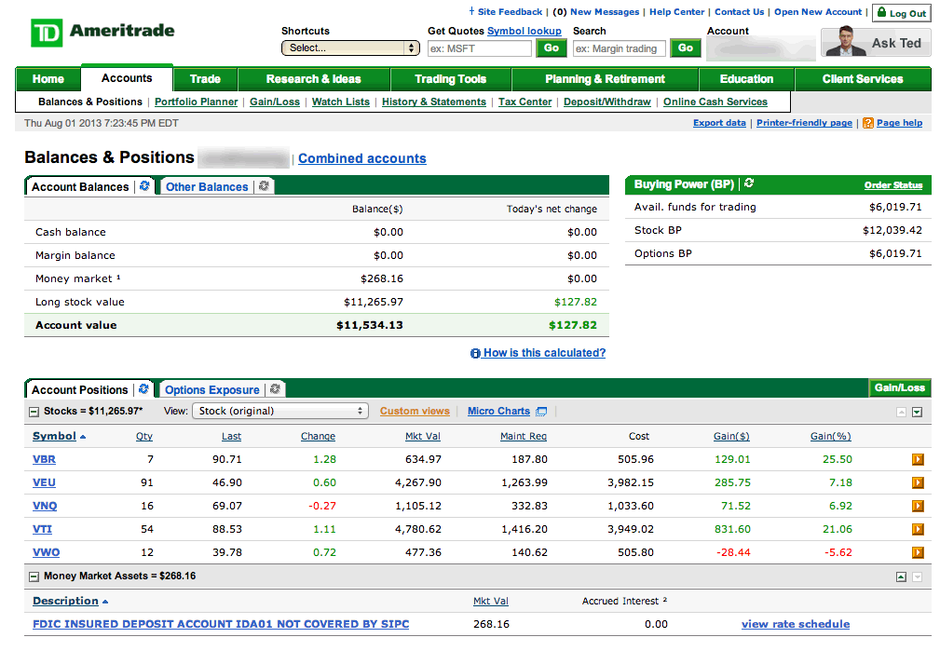Collapse the Money Market Assets section
940x651 pixels.
coord(34,576)
